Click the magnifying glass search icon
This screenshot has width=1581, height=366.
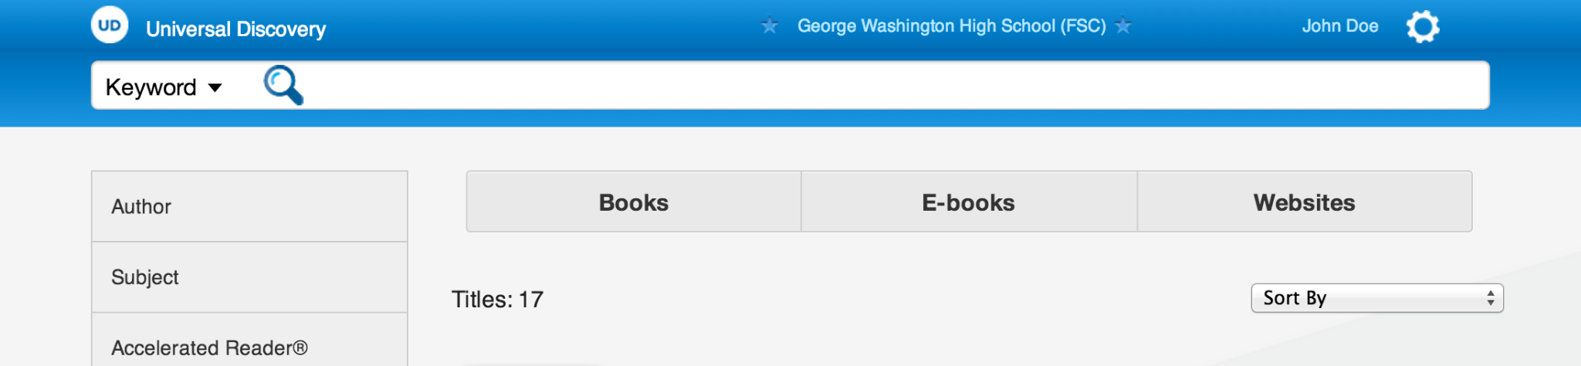point(283,85)
